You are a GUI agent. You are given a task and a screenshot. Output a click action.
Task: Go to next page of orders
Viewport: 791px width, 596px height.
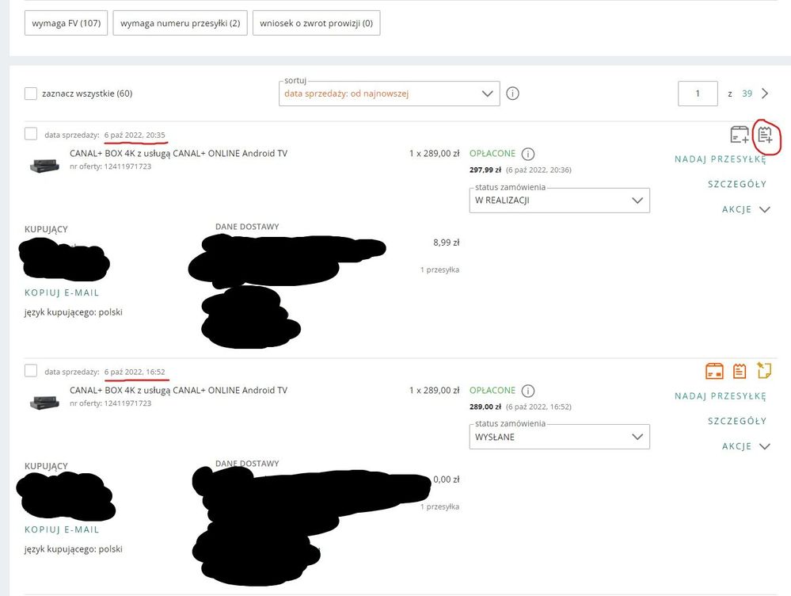765,94
